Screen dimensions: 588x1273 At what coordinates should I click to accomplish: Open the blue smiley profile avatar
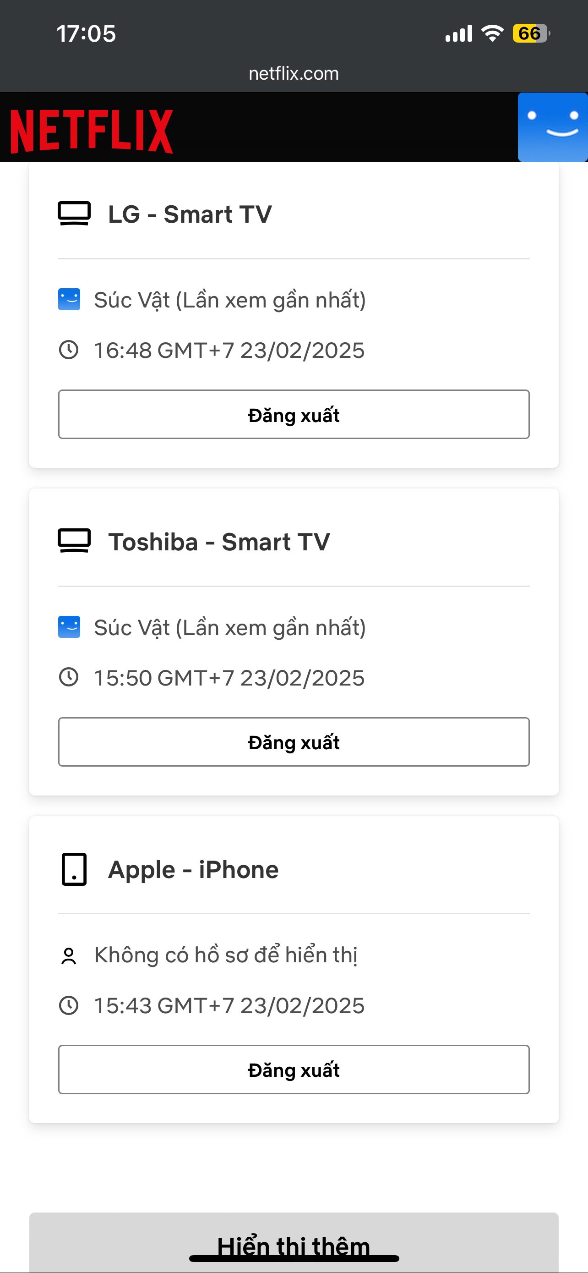click(552, 127)
